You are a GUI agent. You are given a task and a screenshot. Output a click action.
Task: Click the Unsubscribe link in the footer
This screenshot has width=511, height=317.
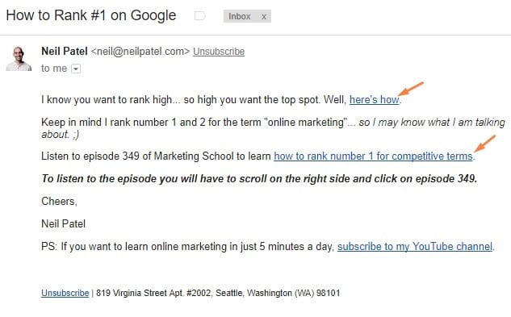click(x=65, y=293)
